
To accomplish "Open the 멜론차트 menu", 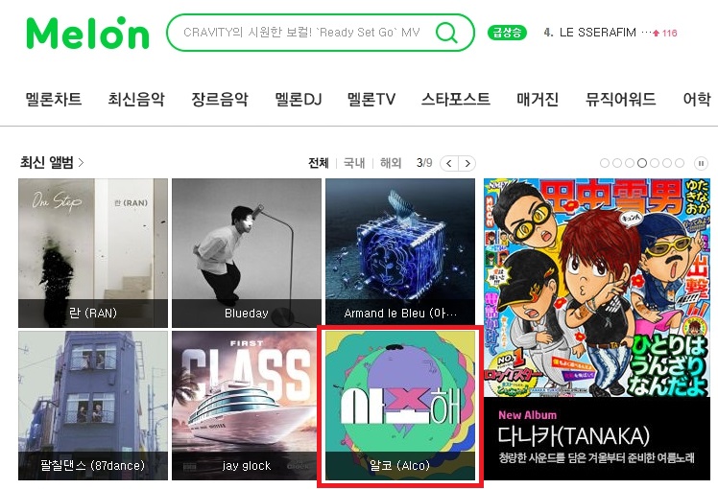I will click(x=54, y=99).
